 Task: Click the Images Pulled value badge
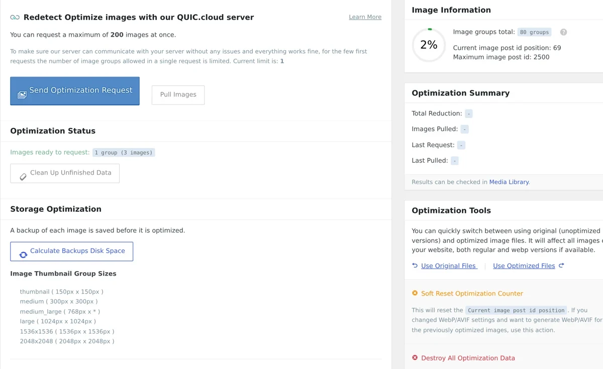pos(464,130)
